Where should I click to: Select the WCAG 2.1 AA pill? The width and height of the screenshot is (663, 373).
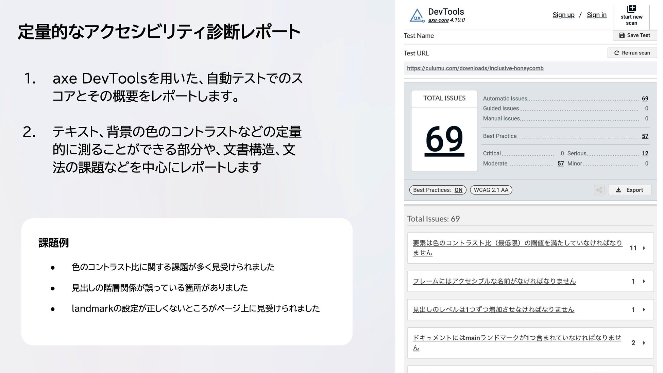[491, 190]
